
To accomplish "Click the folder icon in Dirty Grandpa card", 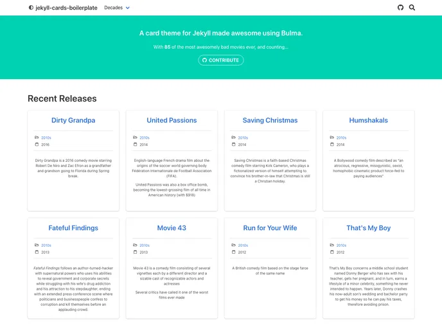I will pyautogui.click(x=37, y=138).
